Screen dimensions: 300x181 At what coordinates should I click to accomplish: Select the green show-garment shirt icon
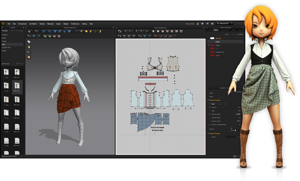click(45, 36)
